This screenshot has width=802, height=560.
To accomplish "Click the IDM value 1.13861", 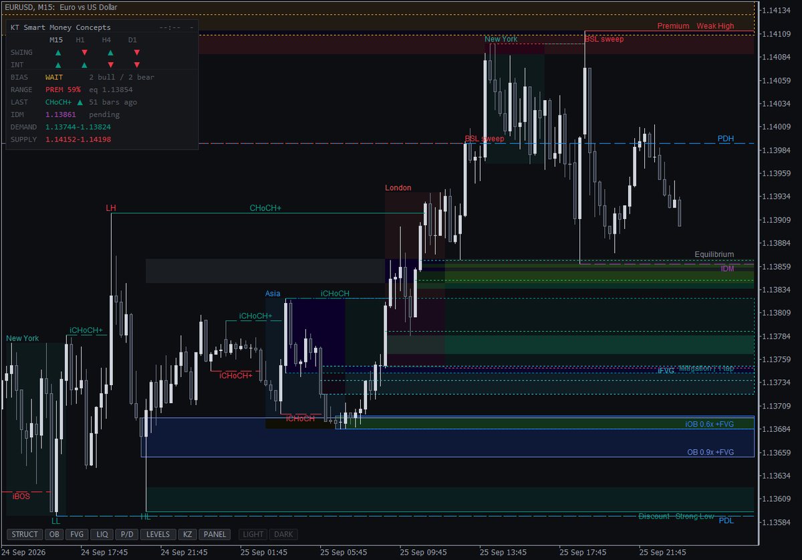I will click(x=61, y=115).
